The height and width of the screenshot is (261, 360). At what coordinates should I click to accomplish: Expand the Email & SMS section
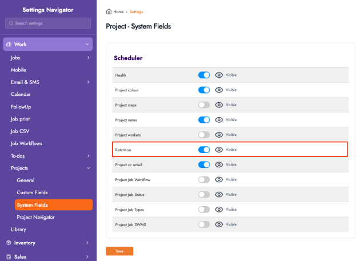88,82
